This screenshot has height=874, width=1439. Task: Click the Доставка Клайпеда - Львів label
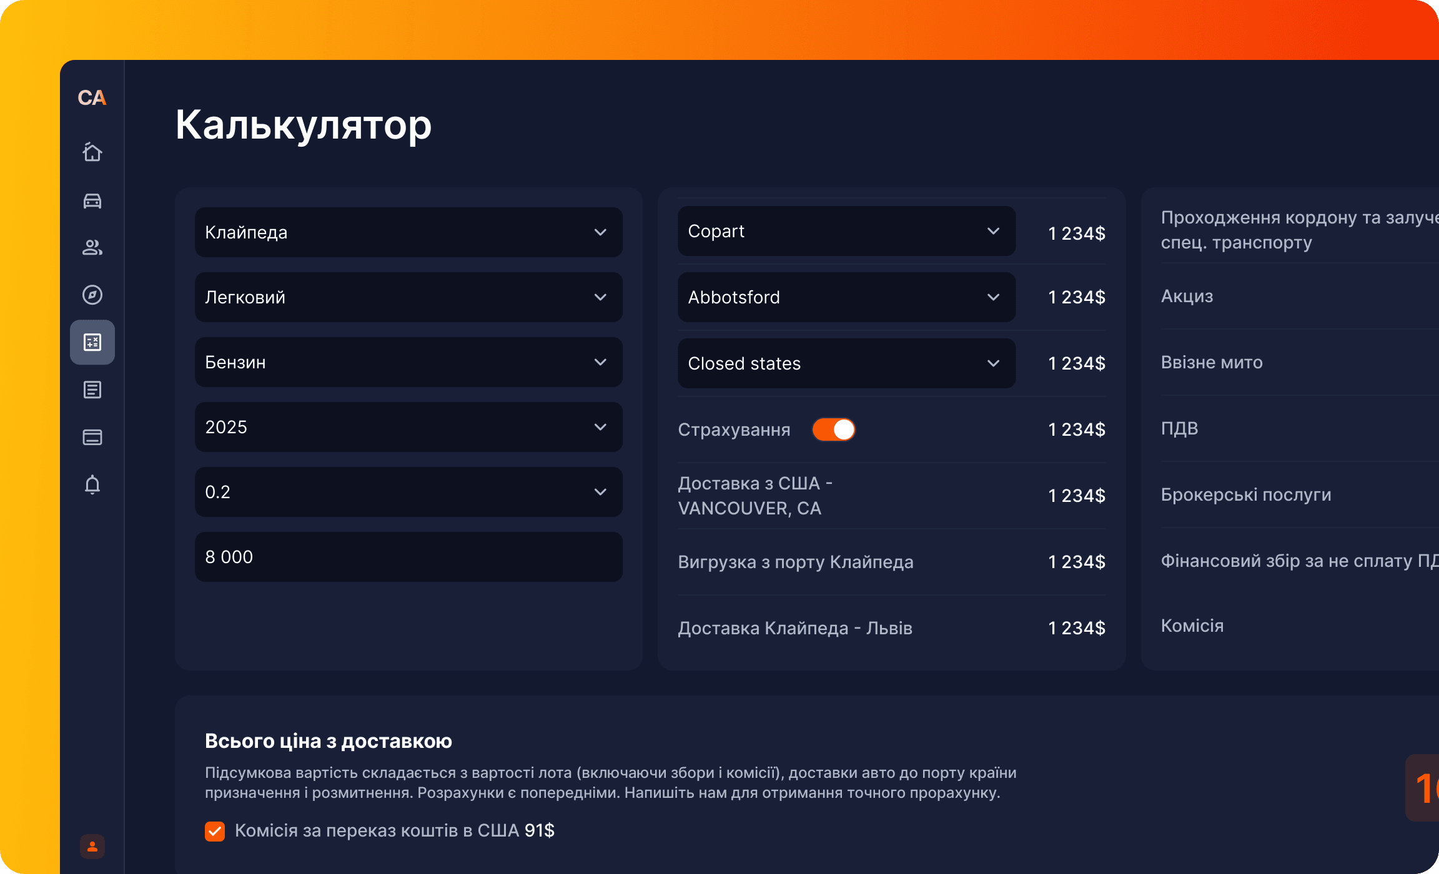pyautogui.click(x=795, y=628)
